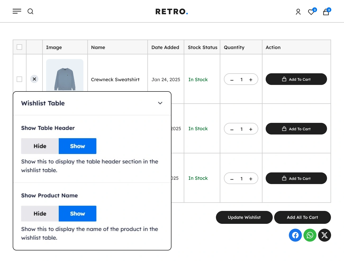Click In Stock in the third row
Image resolution: width=344 pixels, height=261 pixels.
tap(198, 178)
